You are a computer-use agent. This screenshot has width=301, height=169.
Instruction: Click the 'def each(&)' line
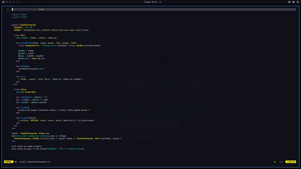pos(32,102)
